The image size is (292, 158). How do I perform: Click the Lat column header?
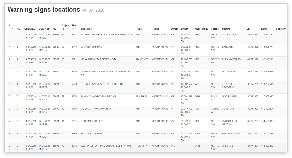click(x=248, y=29)
